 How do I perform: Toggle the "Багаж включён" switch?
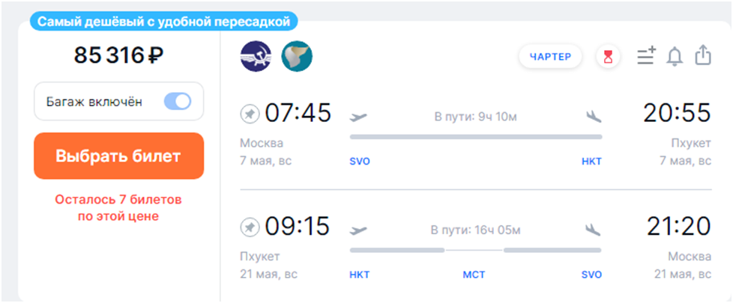[x=178, y=101]
